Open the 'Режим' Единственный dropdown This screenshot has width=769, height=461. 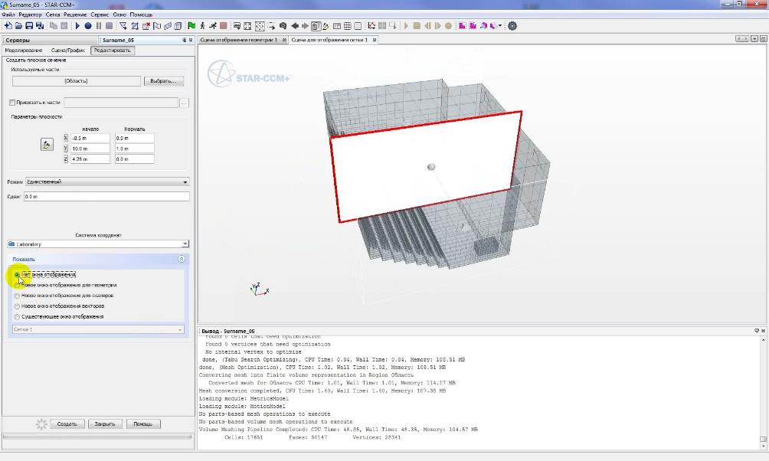(x=106, y=181)
